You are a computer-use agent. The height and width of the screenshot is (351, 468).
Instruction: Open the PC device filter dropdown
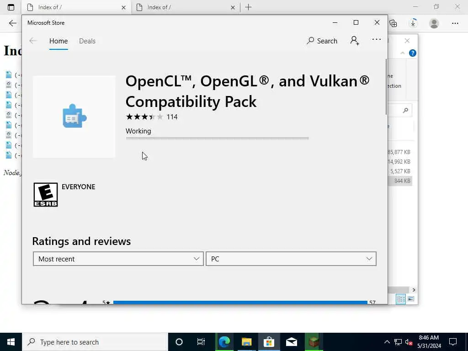pos(291,259)
